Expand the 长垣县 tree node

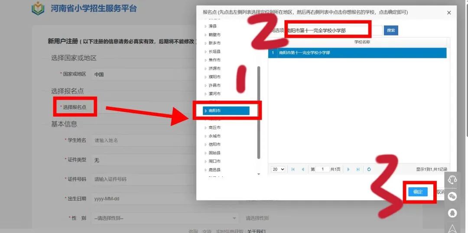pos(205,52)
